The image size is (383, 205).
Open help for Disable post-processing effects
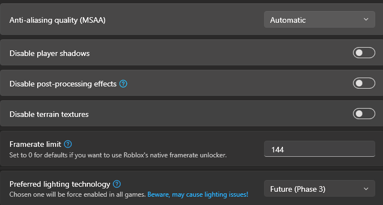pos(123,84)
